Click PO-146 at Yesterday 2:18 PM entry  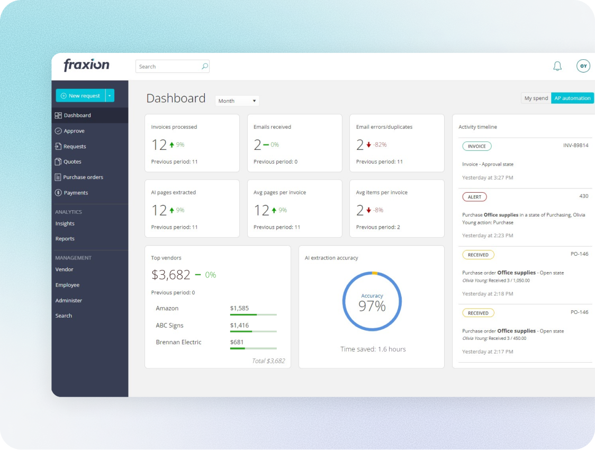coord(580,254)
